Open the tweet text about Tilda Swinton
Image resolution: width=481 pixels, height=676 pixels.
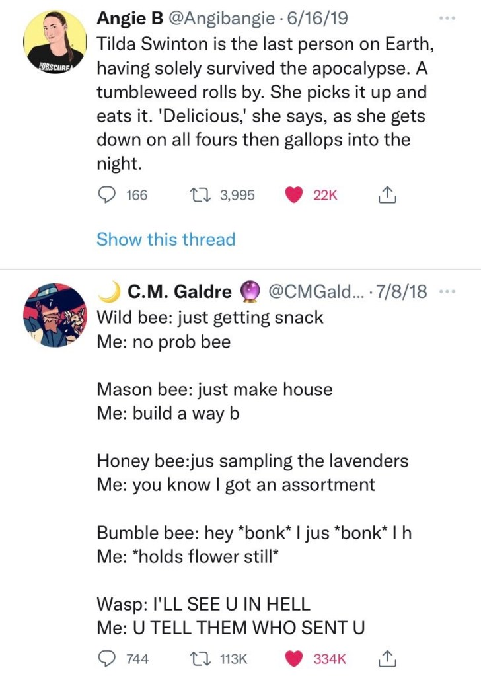262,93
